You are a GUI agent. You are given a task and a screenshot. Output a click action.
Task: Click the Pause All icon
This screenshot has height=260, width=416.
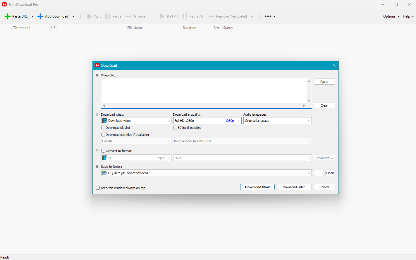click(185, 16)
